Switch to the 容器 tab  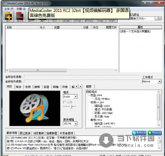[x=46, y=87]
